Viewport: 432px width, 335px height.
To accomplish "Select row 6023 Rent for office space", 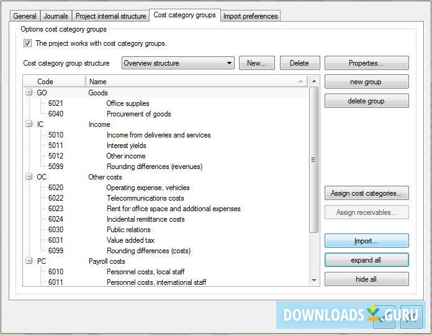I will [x=165, y=209].
